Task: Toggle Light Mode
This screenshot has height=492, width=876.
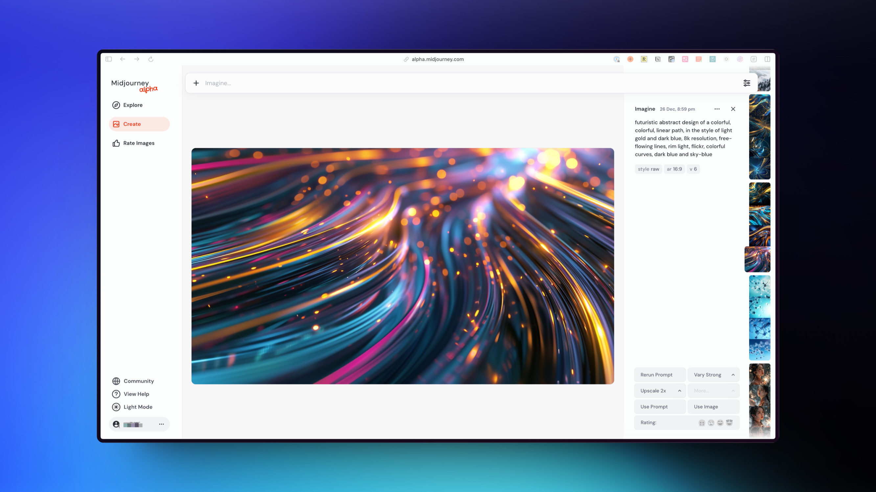Action: (x=132, y=407)
